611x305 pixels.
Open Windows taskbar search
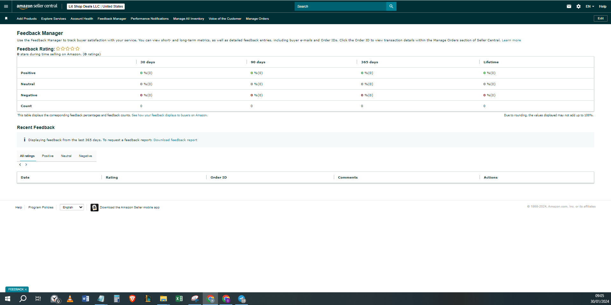23,299
